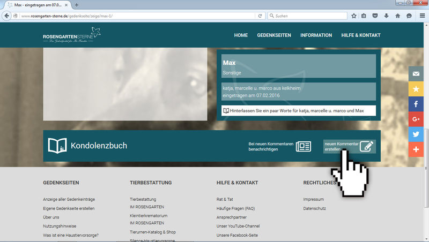Click the Rosengarten Sterne logo
Screen dimensions: 429x242
(x=72, y=35)
